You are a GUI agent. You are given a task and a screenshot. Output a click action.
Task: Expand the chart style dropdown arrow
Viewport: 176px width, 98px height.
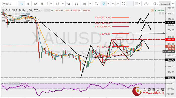click(63, 4)
